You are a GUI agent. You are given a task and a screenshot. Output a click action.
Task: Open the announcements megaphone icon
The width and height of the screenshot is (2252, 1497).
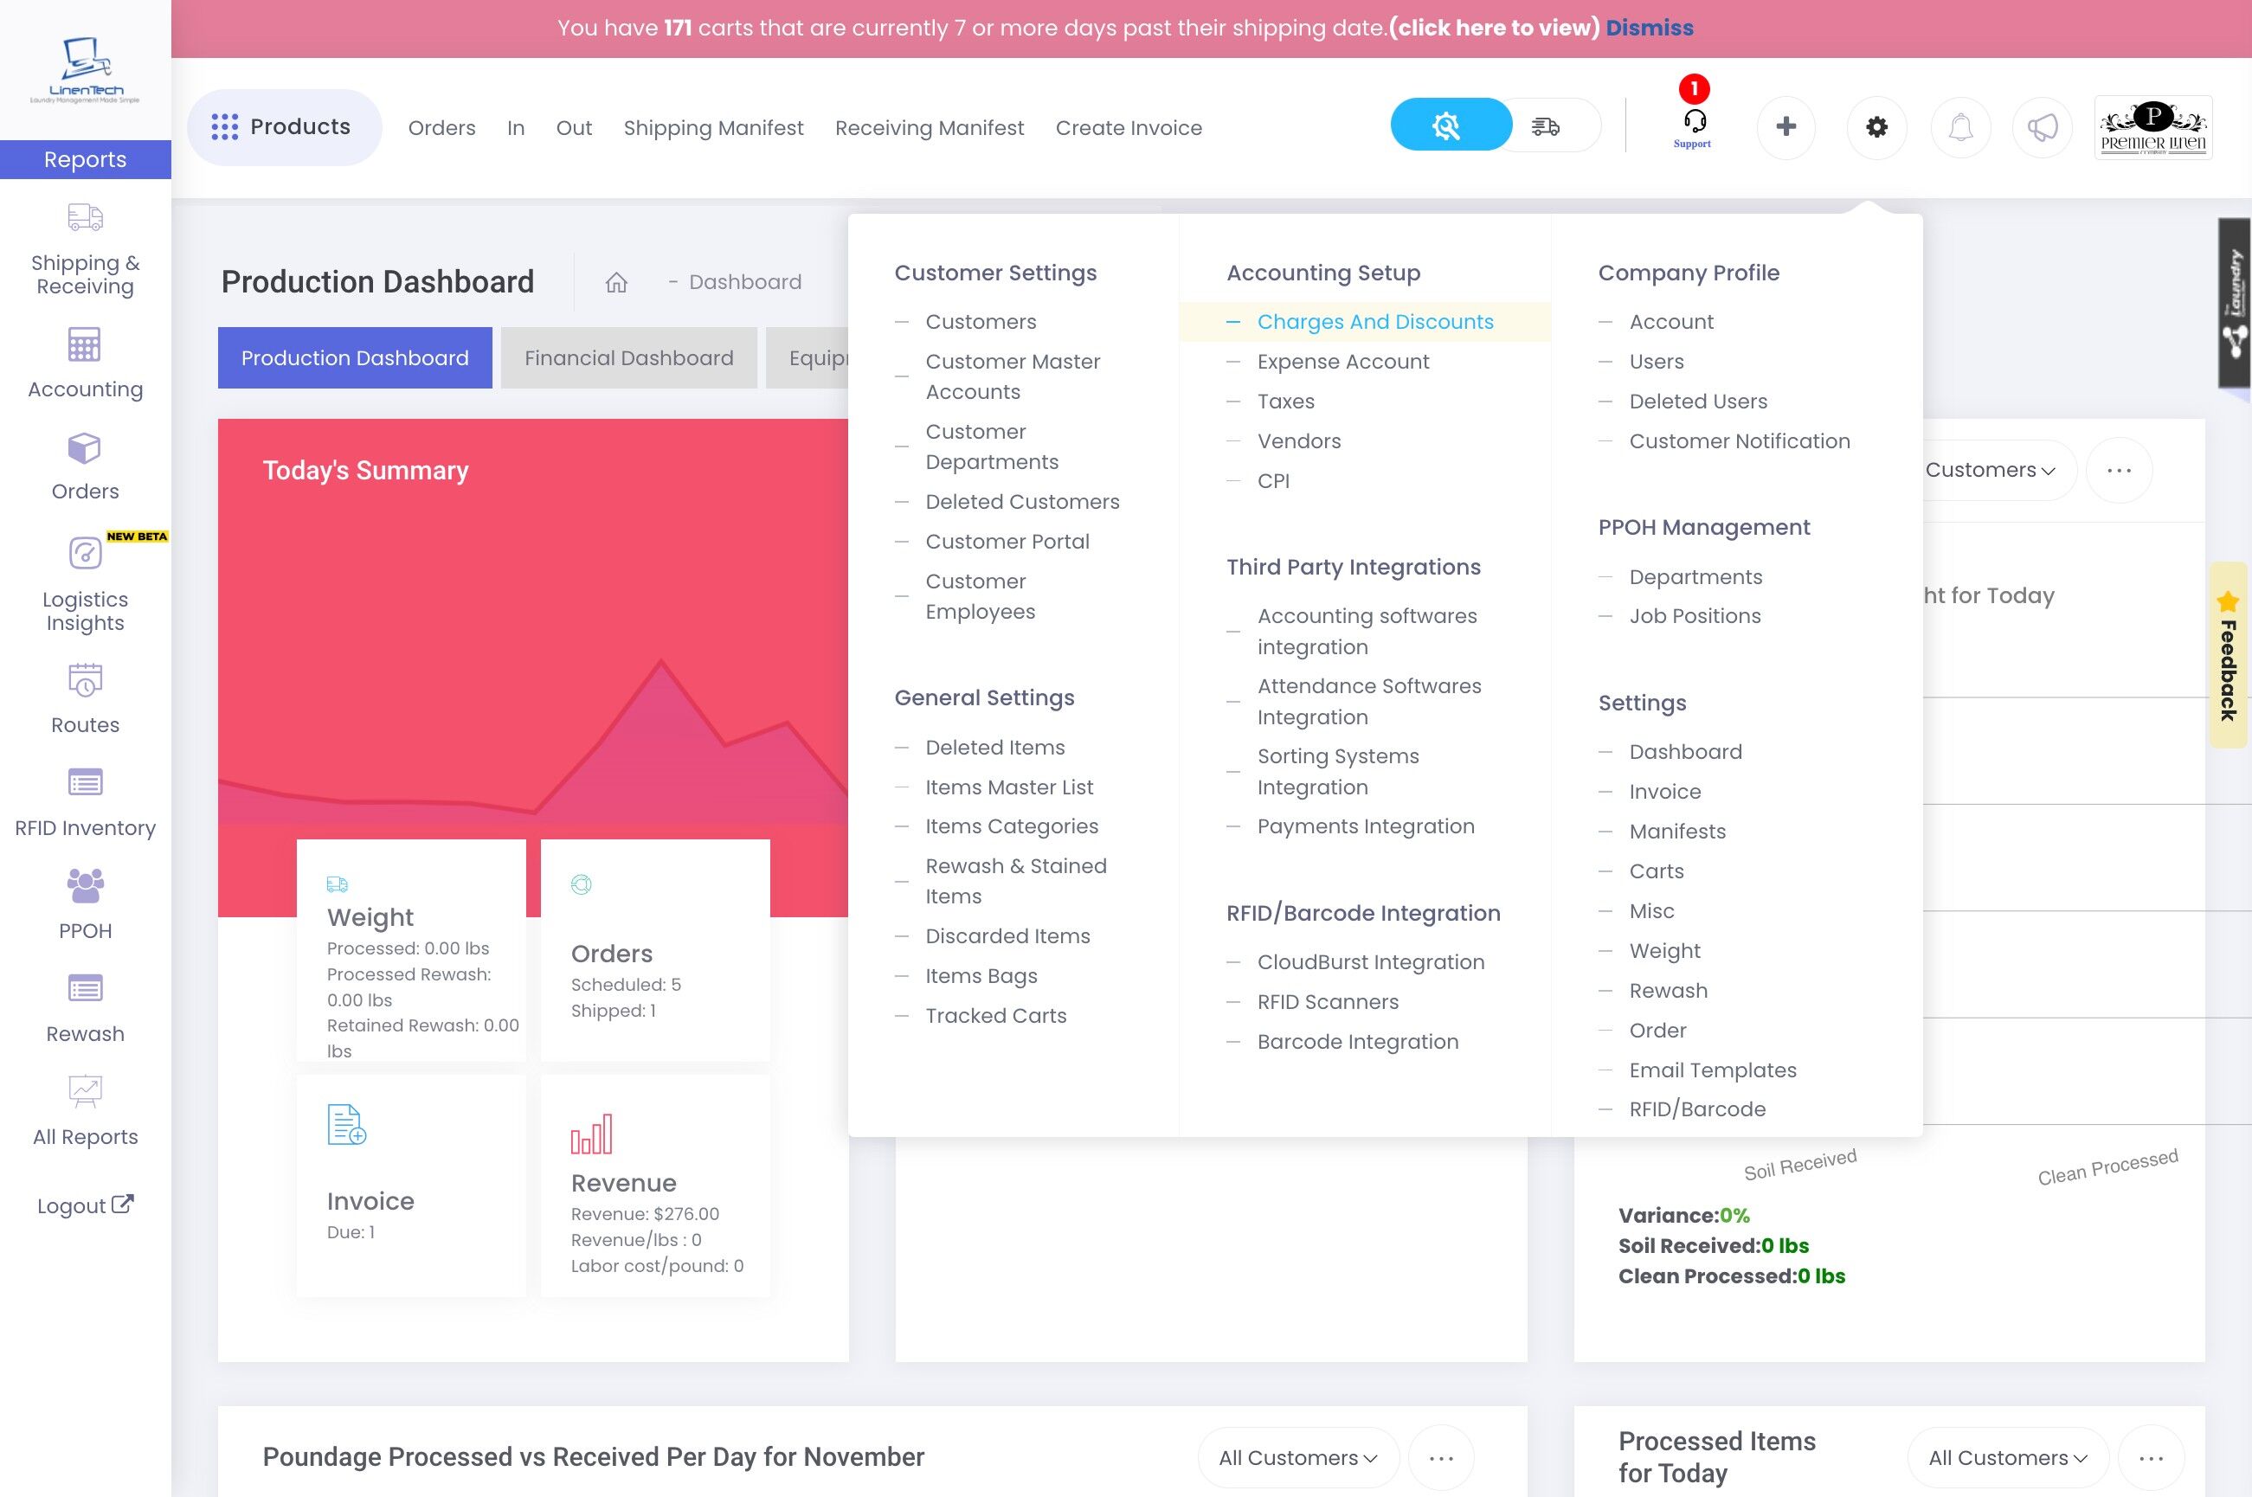2041,127
